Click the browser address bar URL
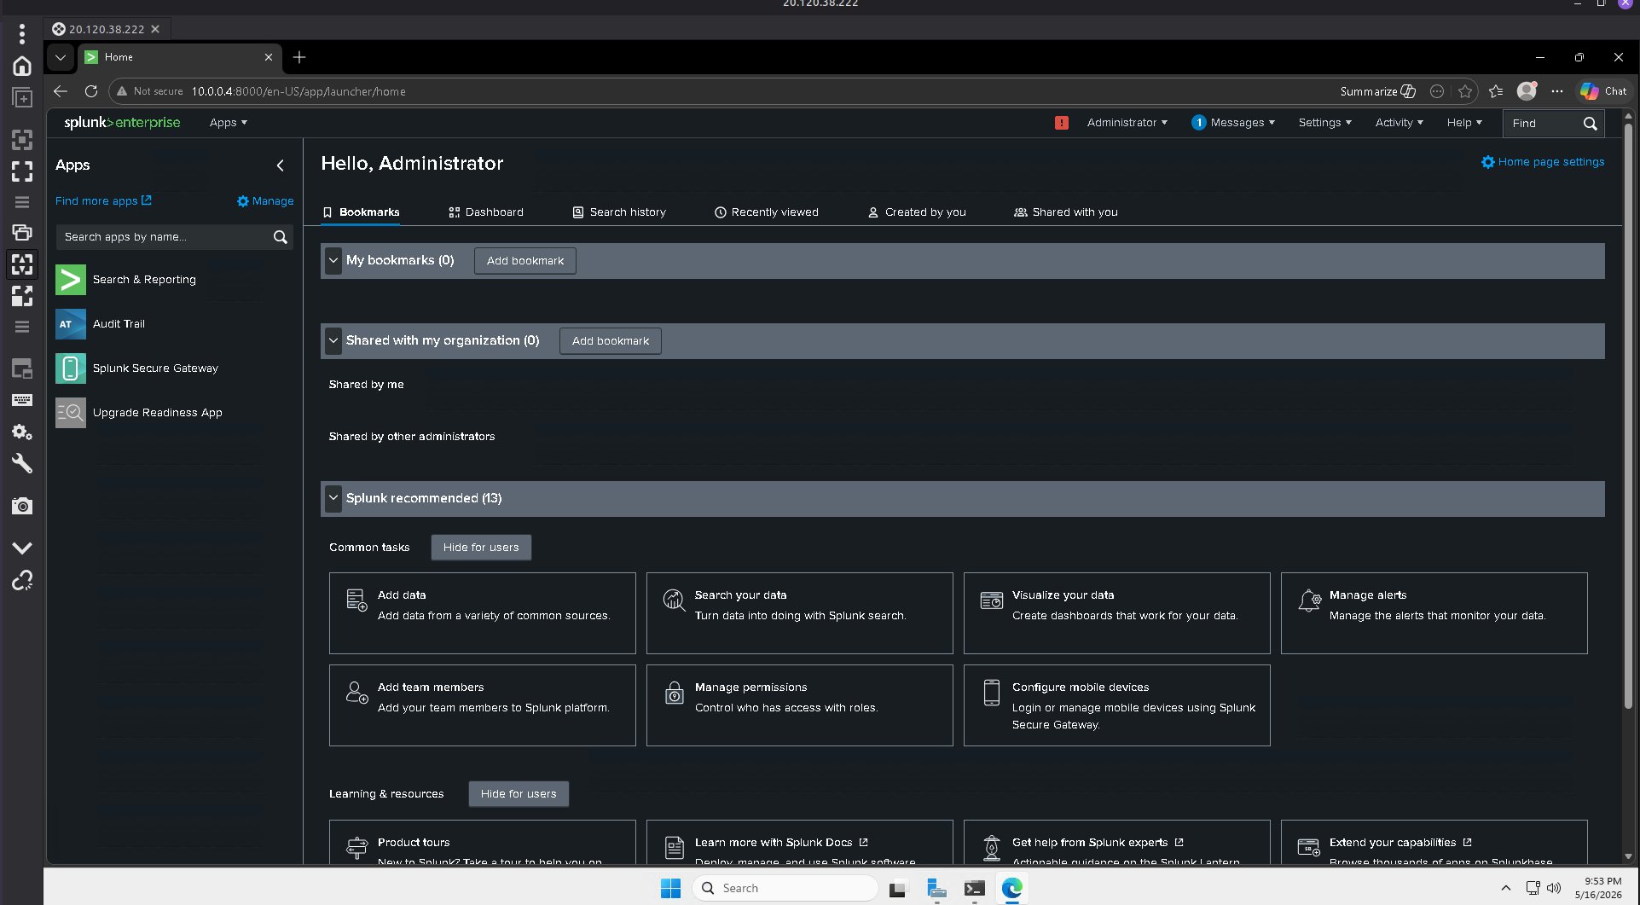Image resolution: width=1640 pixels, height=905 pixels. 298,91
